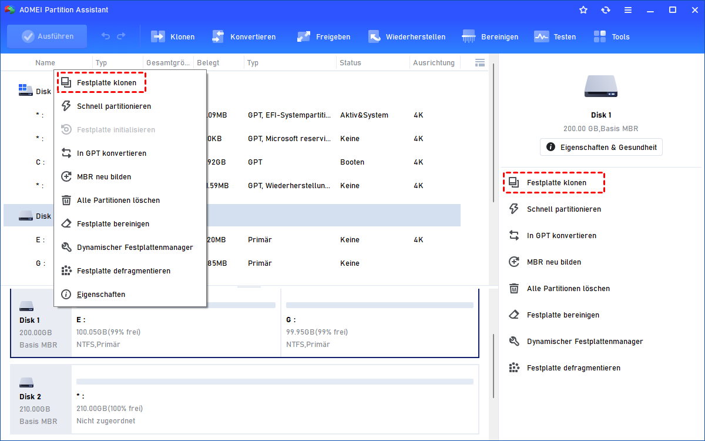
Task: Click 'GPT, Wiederherstellun...' type cell
Action: tap(290, 186)
